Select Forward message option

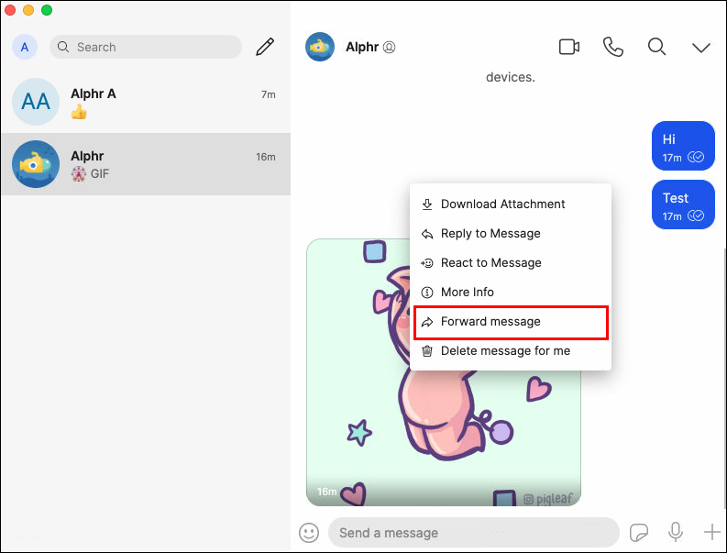pyautogui.click(x=511, y=322)
